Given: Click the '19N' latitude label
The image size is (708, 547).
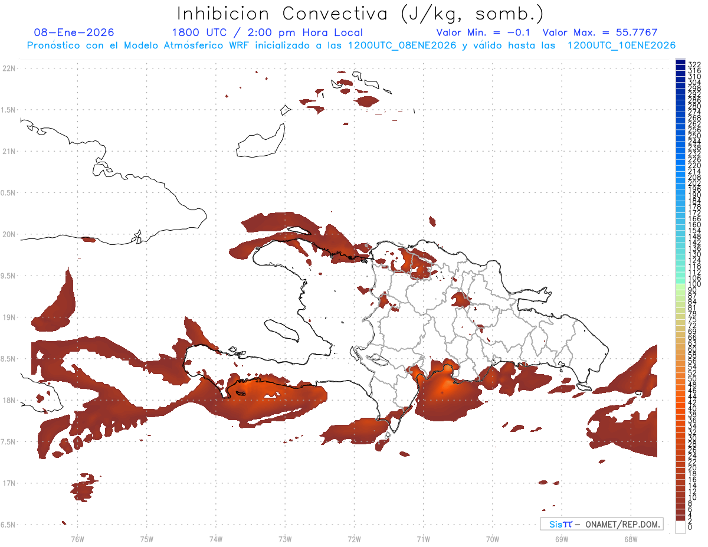Looking at the screenshot, I should coord(9,317).
